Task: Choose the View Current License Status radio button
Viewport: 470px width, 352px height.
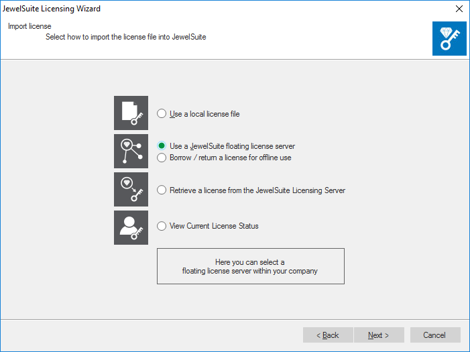Action: coord(162,227)
